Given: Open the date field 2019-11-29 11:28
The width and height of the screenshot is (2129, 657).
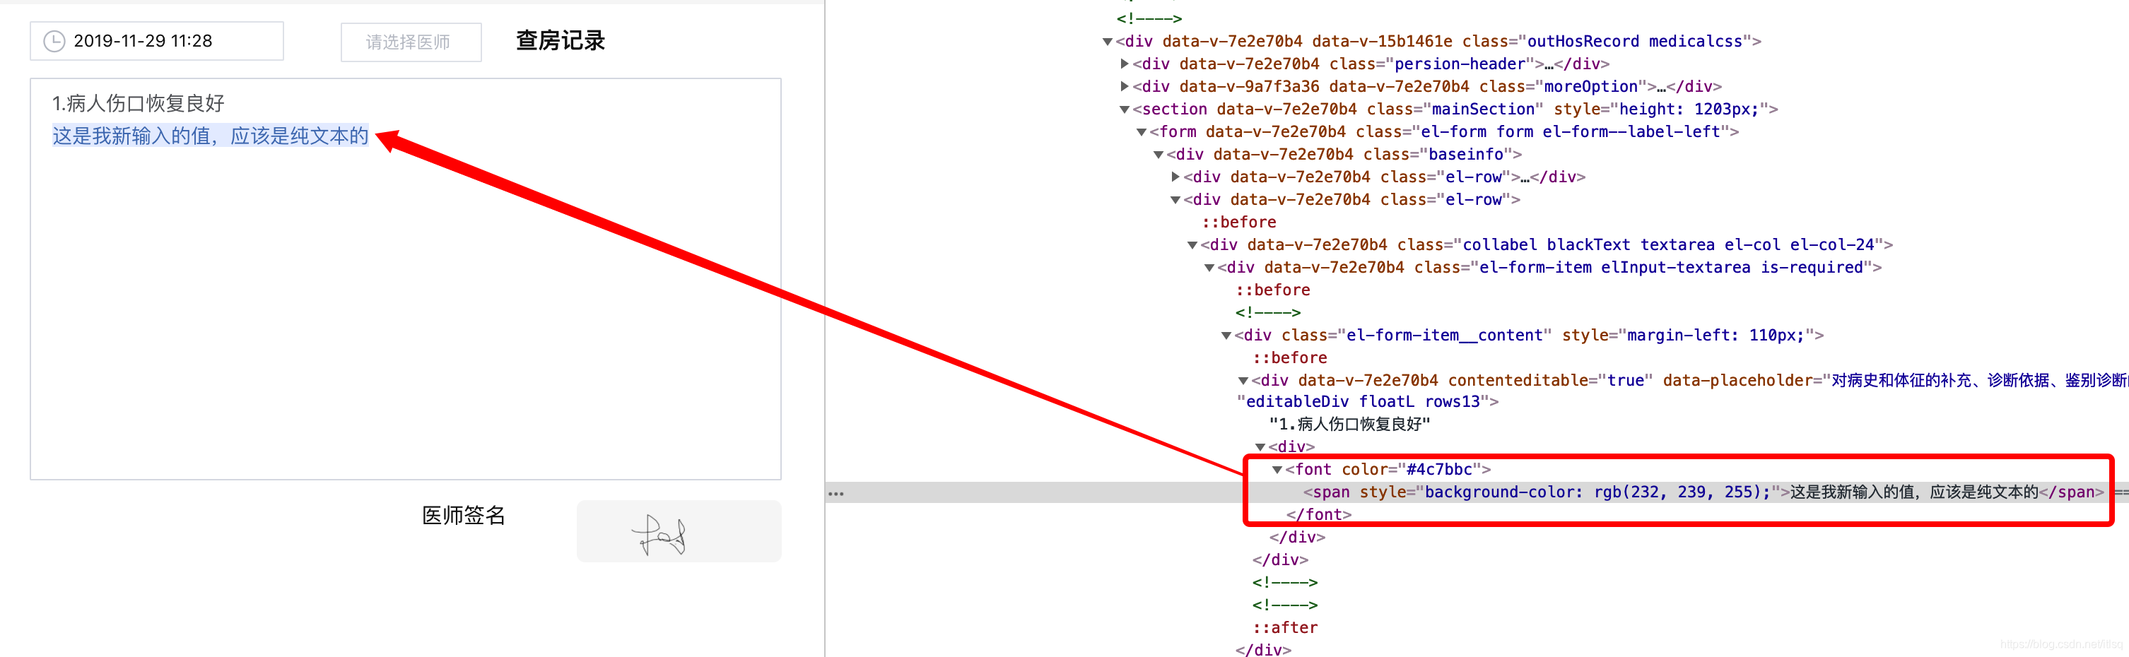Looking at the screenshot, I should click(x=157, y=41).
